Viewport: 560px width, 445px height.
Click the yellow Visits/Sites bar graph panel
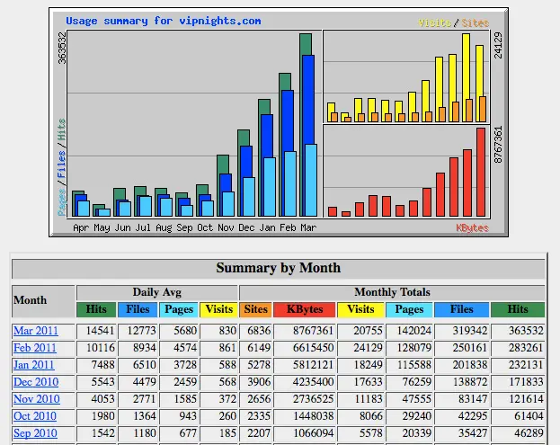(x=405, y=77)
